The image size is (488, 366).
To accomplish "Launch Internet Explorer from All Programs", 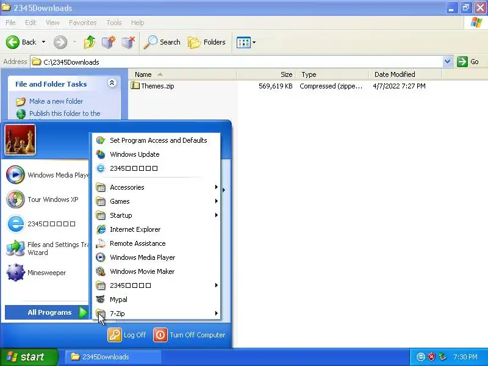I will (x=156, y=229).
